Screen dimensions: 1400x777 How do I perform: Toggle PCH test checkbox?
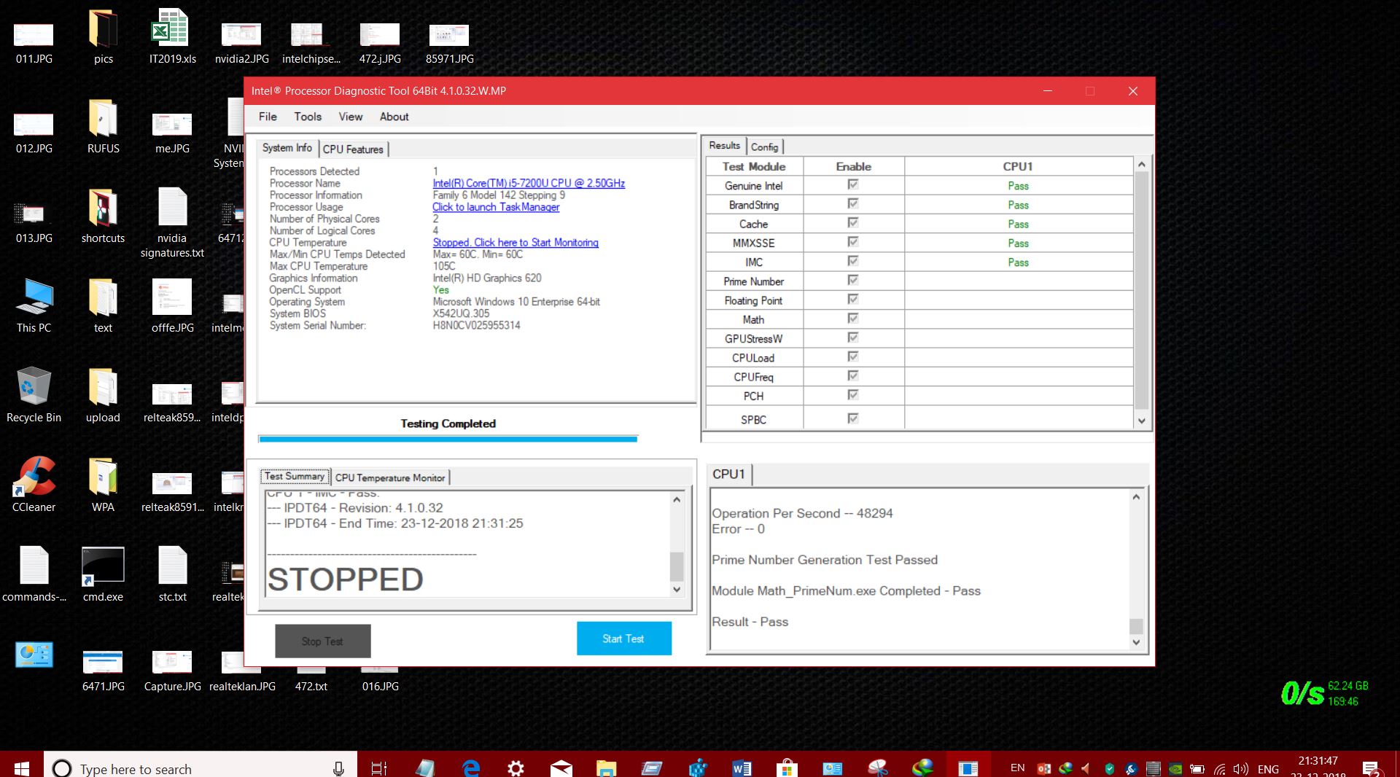[853, 394]
